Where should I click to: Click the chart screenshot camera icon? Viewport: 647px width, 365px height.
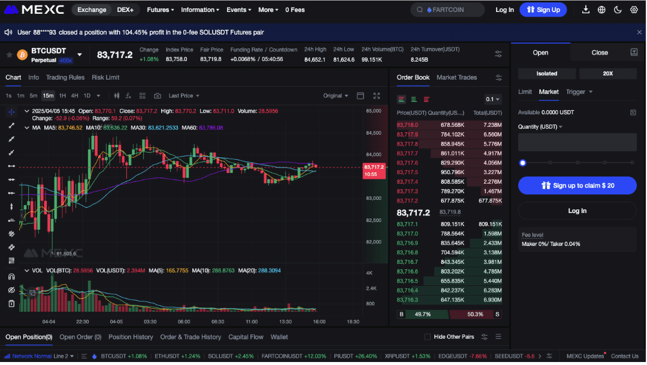tap(157, 96)
